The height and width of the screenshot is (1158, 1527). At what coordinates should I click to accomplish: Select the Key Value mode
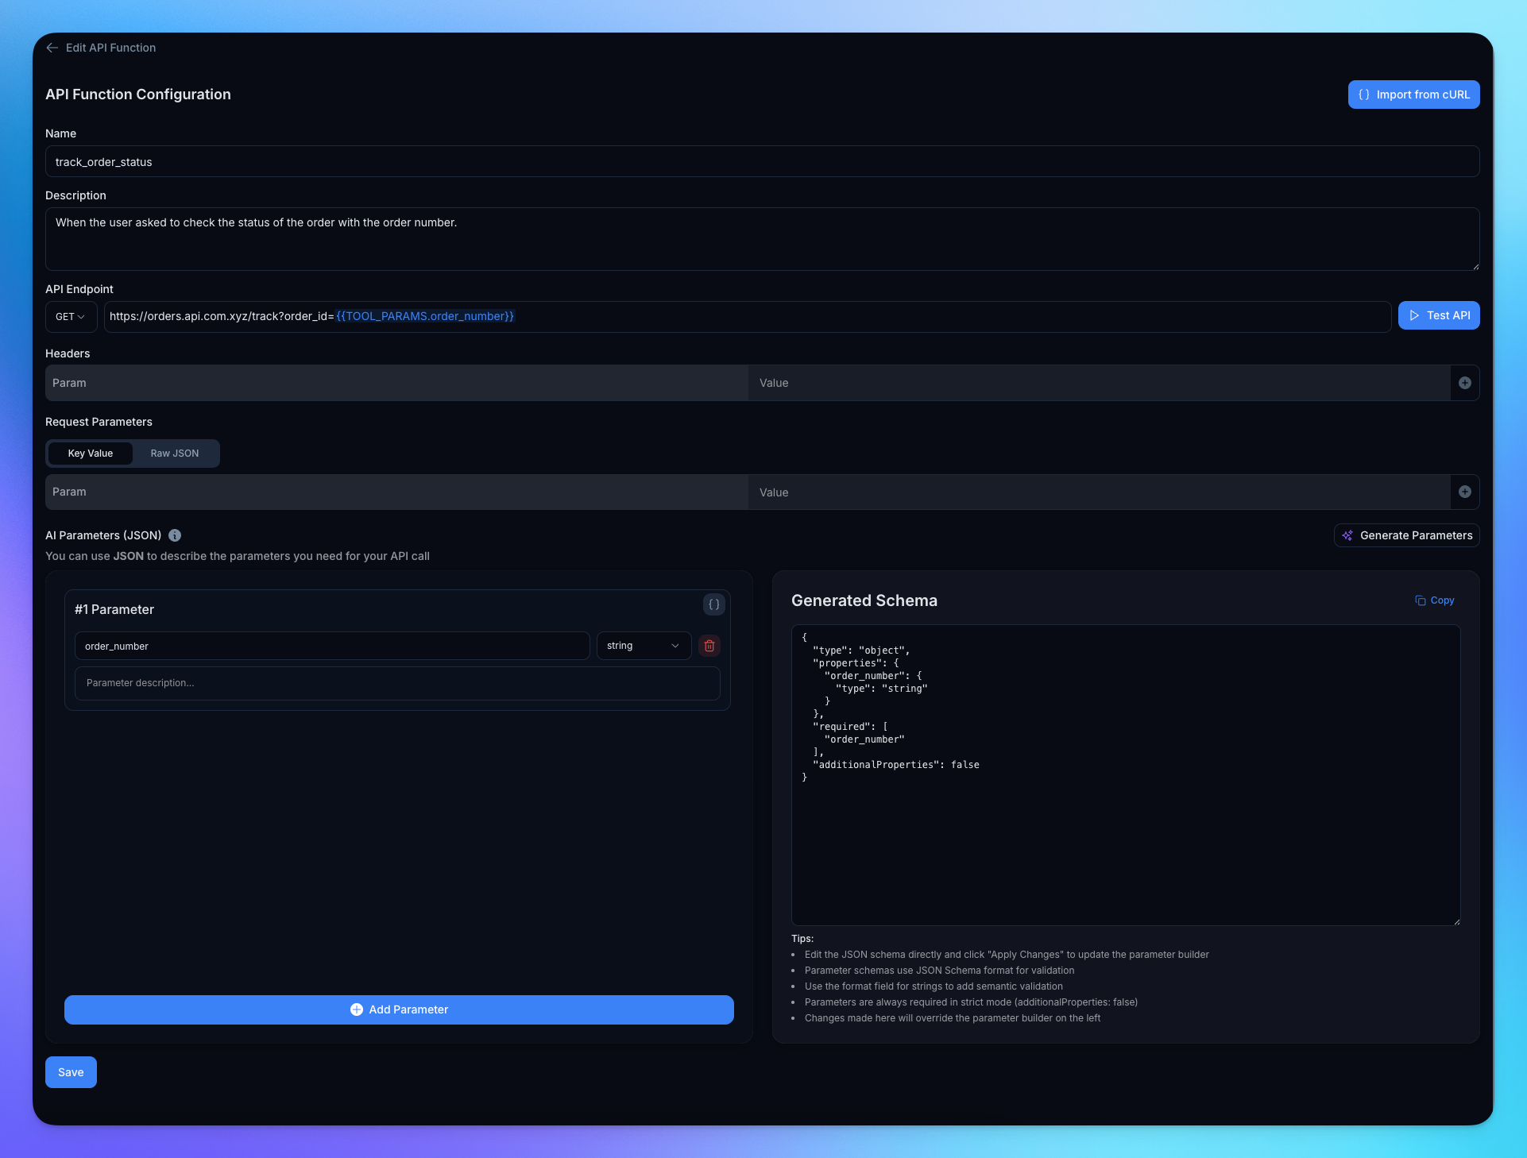[91, 454]
